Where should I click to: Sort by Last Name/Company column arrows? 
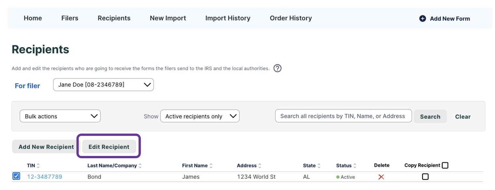(140, 166)
